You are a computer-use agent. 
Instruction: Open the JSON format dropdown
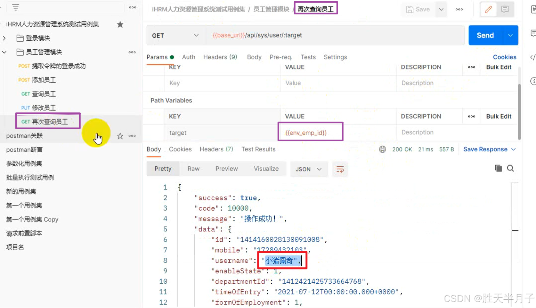point(309,169)
